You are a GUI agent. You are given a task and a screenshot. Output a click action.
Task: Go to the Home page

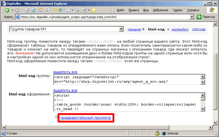pos(40,10)
